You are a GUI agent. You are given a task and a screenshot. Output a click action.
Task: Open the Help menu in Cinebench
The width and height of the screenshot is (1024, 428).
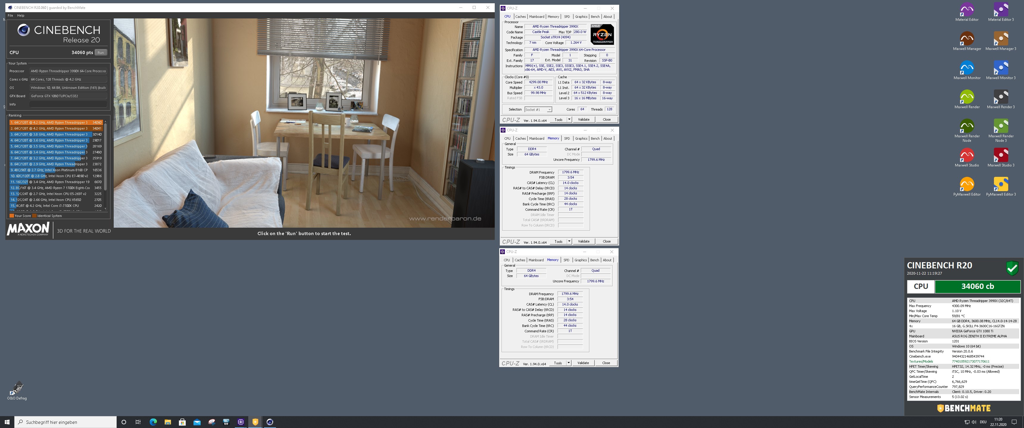21,15
